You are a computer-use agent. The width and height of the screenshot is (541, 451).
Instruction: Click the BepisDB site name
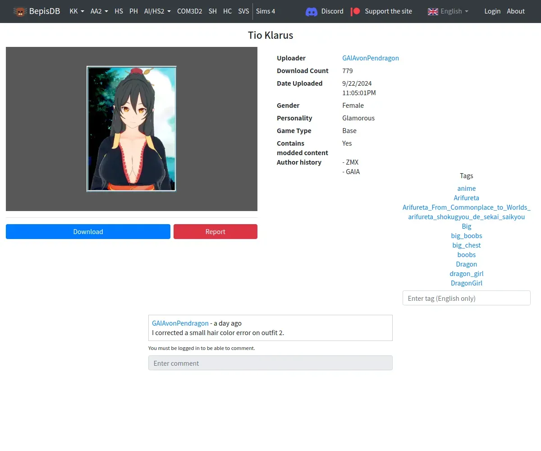pos(45,11)
